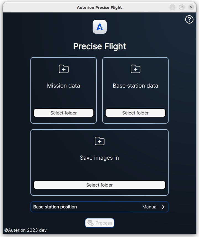Click the Base station data folder-plus icon

click(x=135, y=69)
